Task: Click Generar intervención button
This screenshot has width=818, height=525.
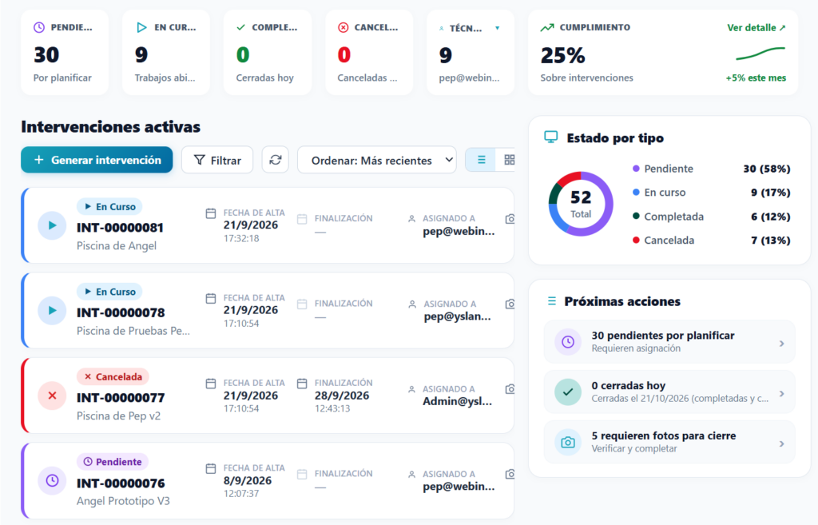Action: tap(97, 160)
